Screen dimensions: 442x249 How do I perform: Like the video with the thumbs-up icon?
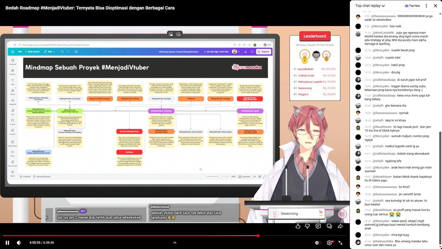coord(298,226)
